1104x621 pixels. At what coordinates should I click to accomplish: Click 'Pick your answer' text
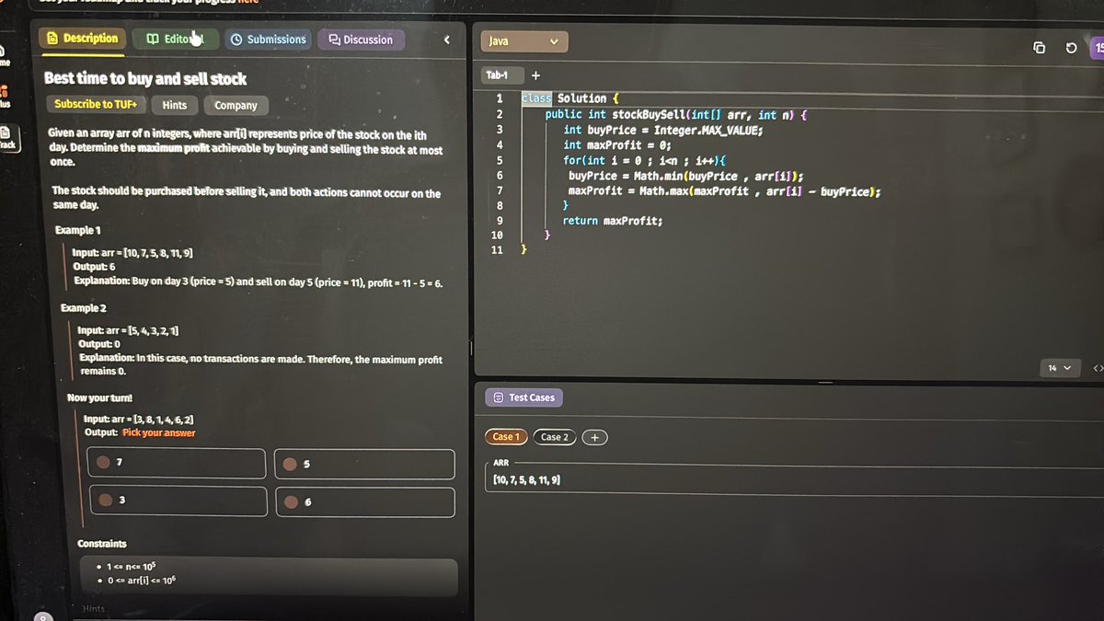pyautogui.click(x=158, y=432)
